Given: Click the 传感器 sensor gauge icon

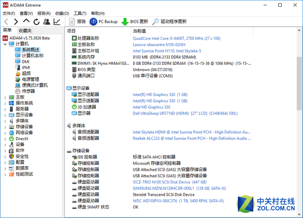Looking at the screenshot, I should (x=18, y=91).
